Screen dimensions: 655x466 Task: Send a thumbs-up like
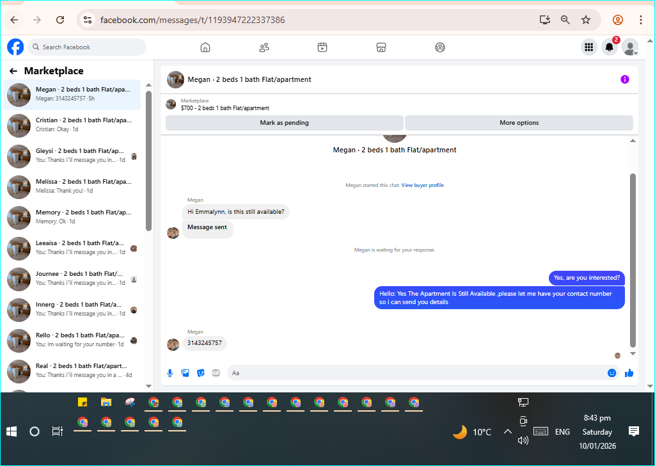click(629, 373)
